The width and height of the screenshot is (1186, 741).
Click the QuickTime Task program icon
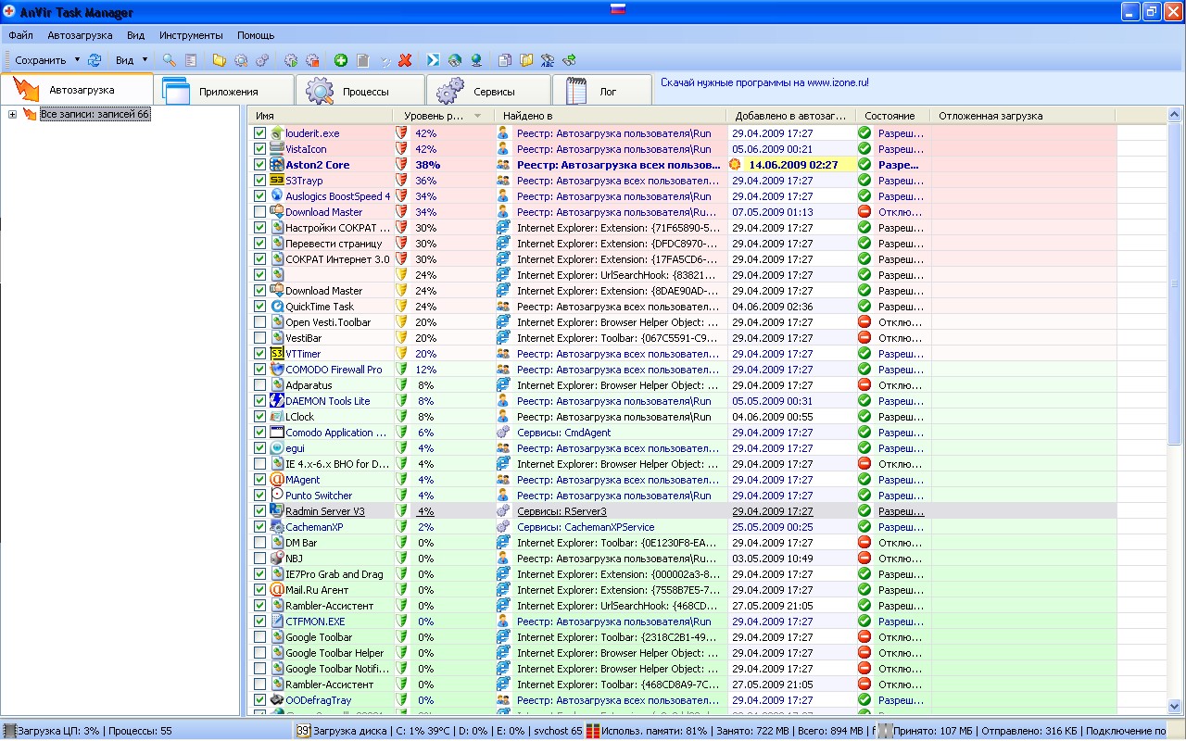(277, 307)
